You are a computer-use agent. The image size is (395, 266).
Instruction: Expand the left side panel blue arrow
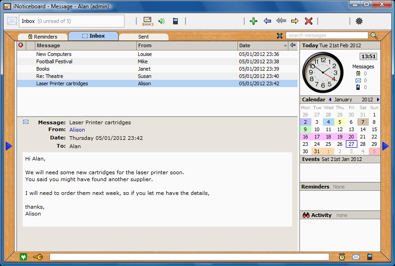click(x=9, y=146)
